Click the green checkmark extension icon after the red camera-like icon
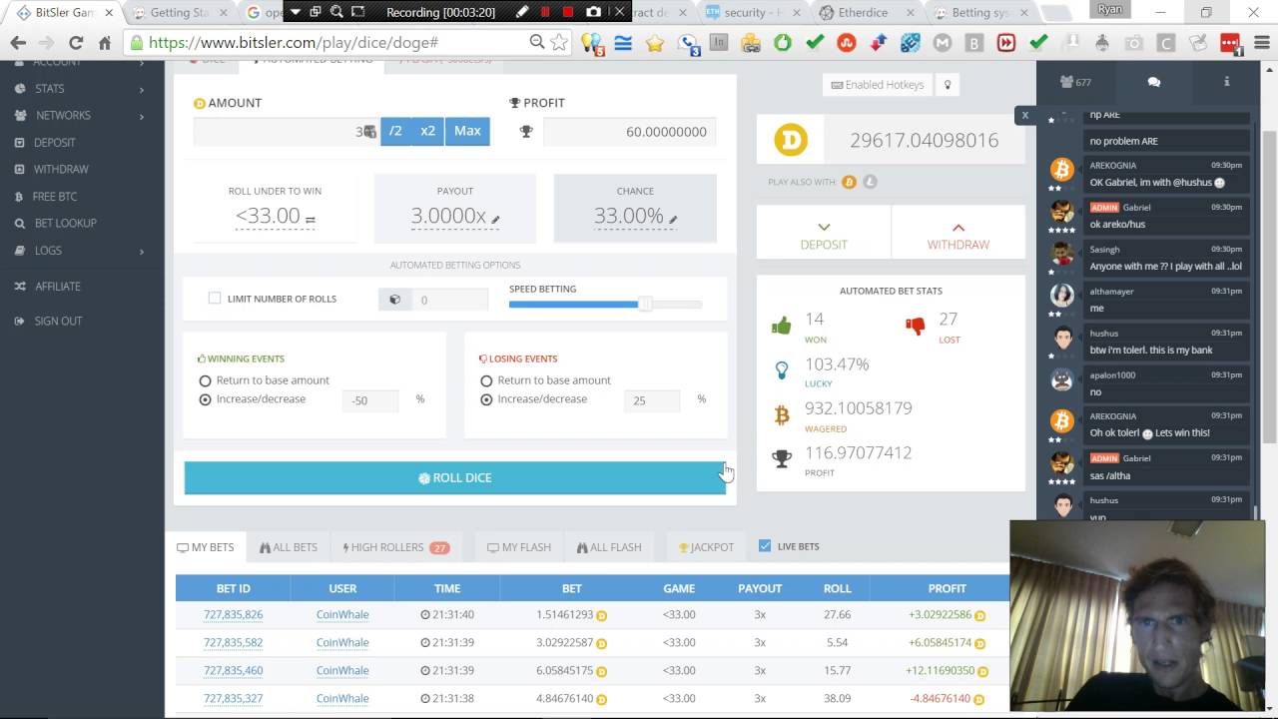 [x=1037, y=43]
